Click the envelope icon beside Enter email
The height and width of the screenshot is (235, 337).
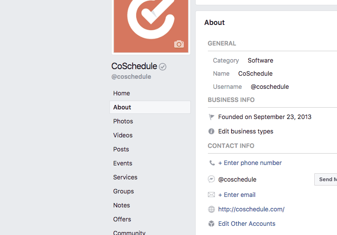click(211, 195)
